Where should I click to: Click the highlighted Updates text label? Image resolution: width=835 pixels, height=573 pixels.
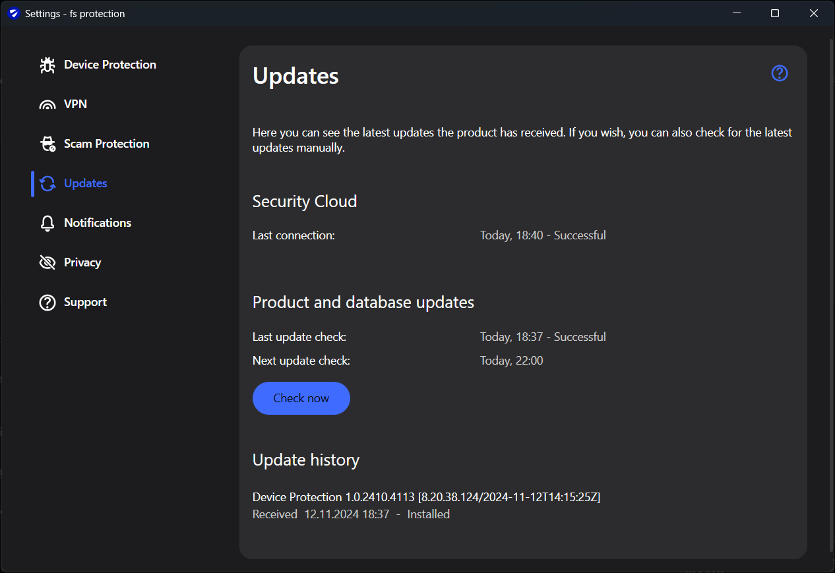tap(86, 183)
